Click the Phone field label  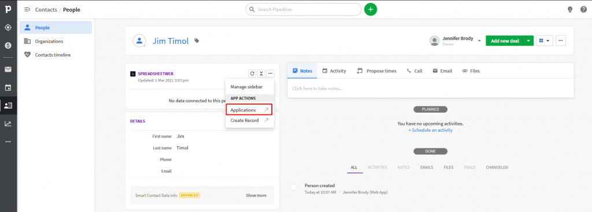tap(166, 159)
